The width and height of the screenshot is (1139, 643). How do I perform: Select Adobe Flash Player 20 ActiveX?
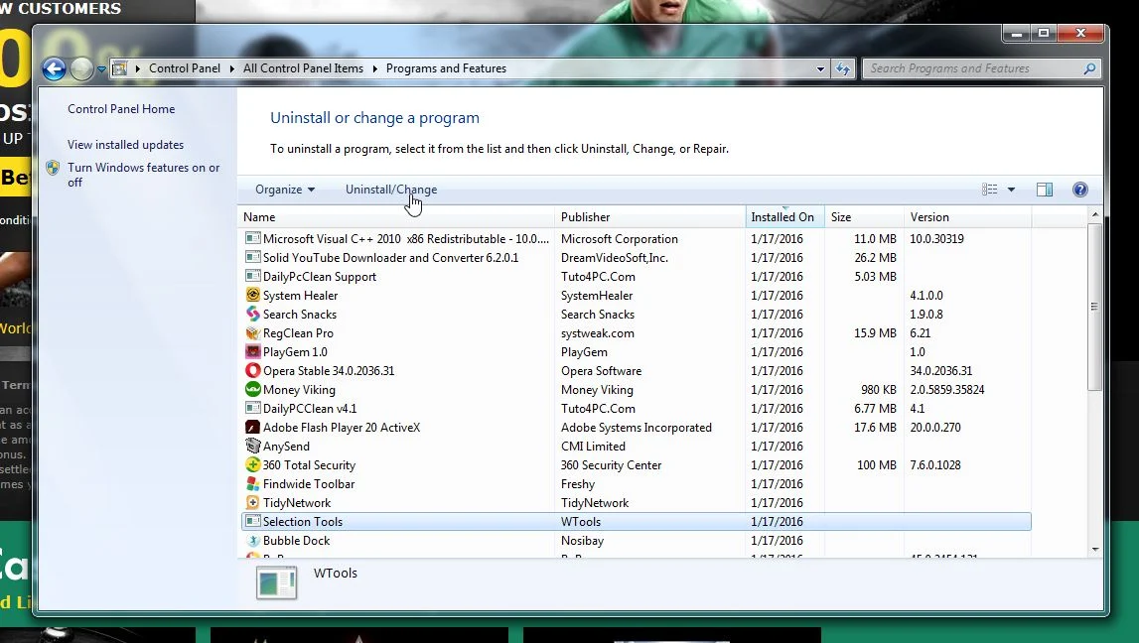click(x=342, y=428)
